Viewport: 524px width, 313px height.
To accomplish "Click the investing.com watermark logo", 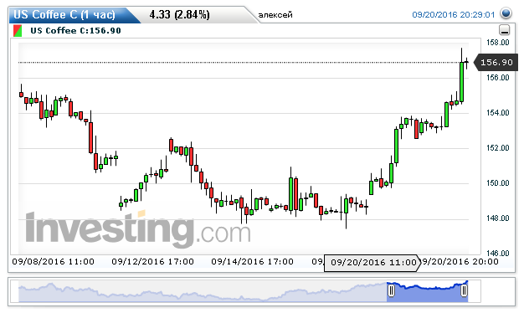I will 137,228.
